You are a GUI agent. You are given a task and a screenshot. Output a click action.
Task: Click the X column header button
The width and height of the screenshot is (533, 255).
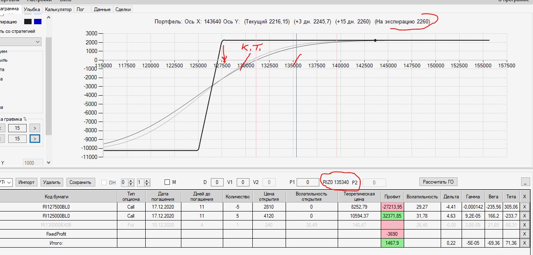point(524,196)
